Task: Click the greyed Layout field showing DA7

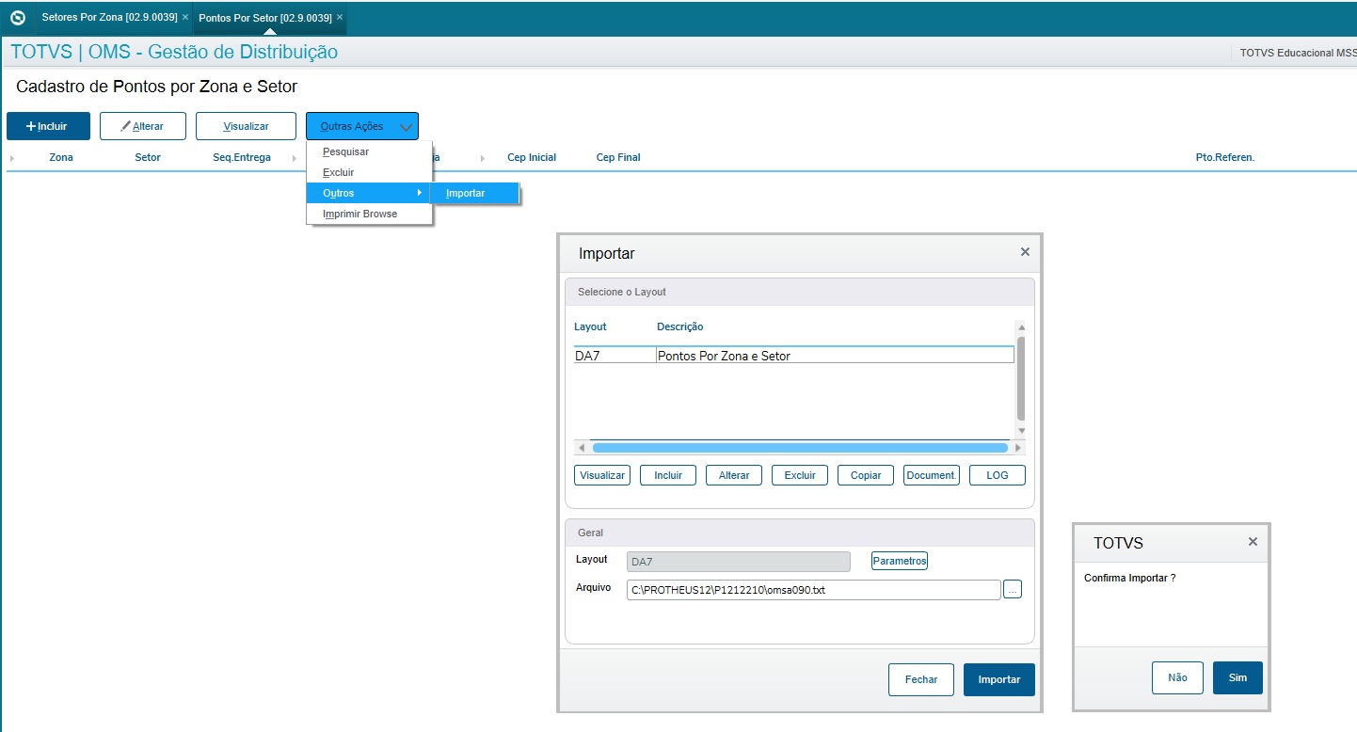Action: (x=739, y=562)
